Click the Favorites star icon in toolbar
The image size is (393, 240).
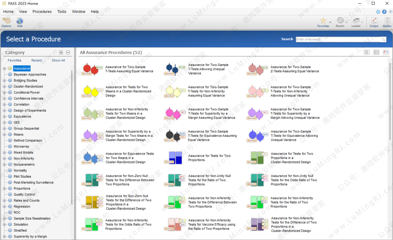[323, 21]
